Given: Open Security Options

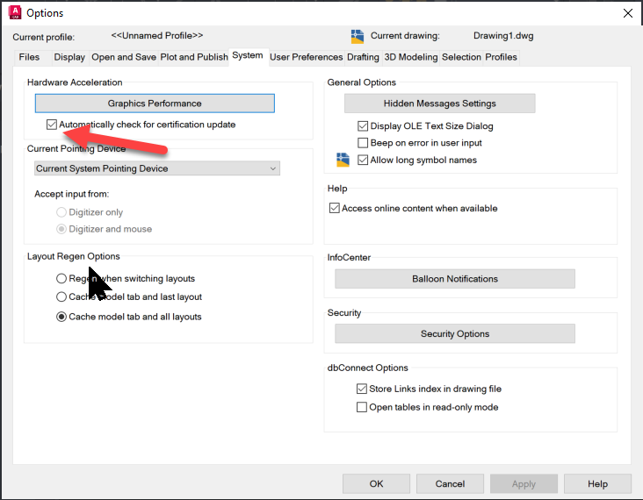Looking at the screenshot, I should pos(455,333).
